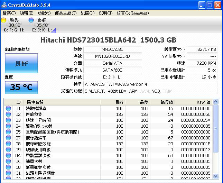
Task: Select the E: J: K: L: disk tab
Action: tap(42, 30)
